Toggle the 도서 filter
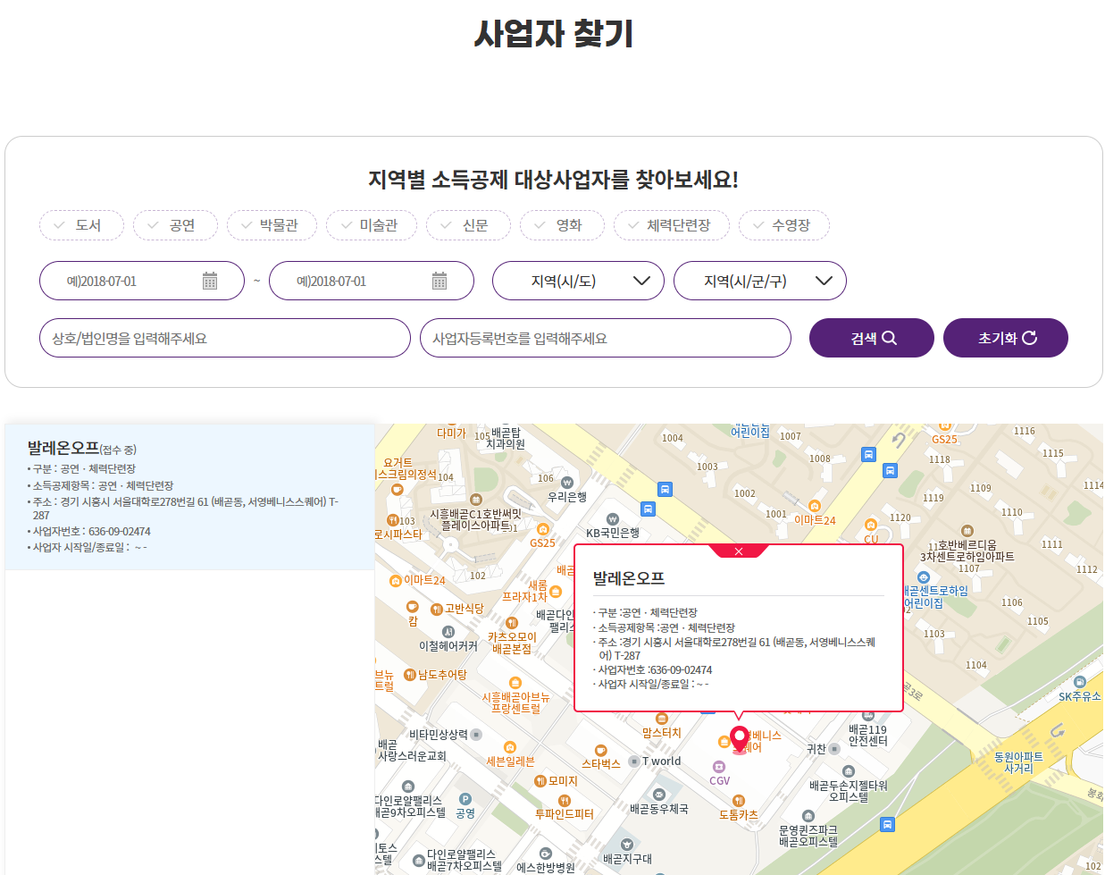The image size is (1105, 875). (x=81, y=225)
